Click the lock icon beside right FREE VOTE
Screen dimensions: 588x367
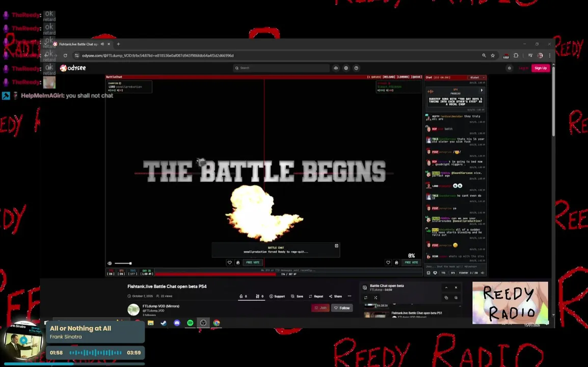[x=396, y=263]
